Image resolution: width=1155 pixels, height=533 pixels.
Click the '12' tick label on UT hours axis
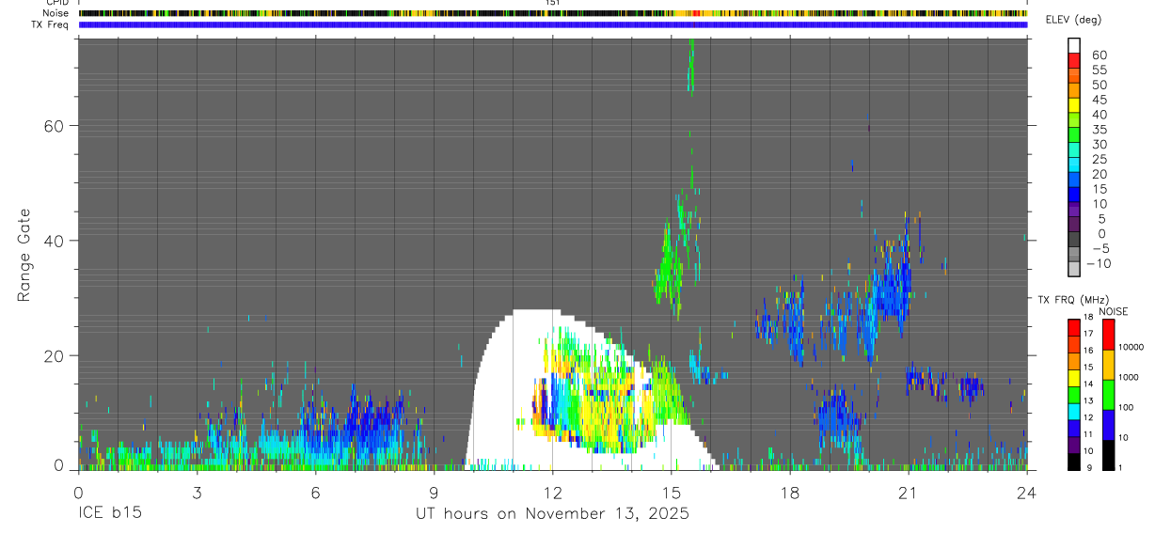point(552,493)
